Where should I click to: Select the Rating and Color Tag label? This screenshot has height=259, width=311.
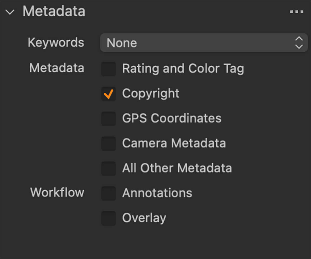[x=183, y=69]
